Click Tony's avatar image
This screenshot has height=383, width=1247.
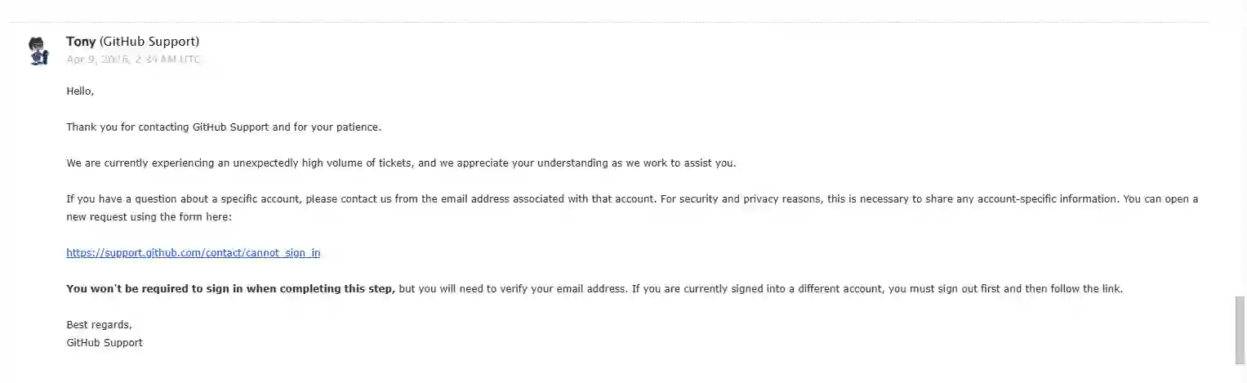coord(38,51)
